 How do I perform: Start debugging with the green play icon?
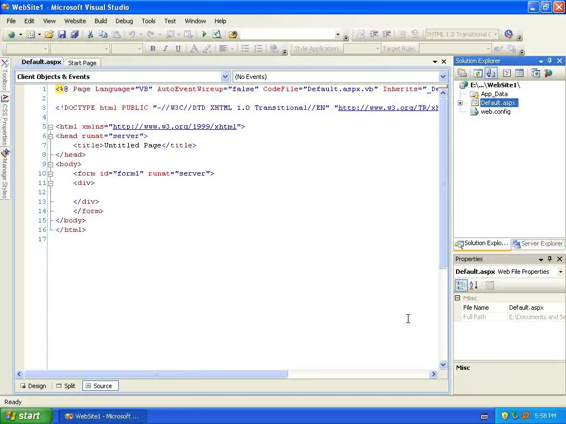pyautogui.click(x=205, y=34)
